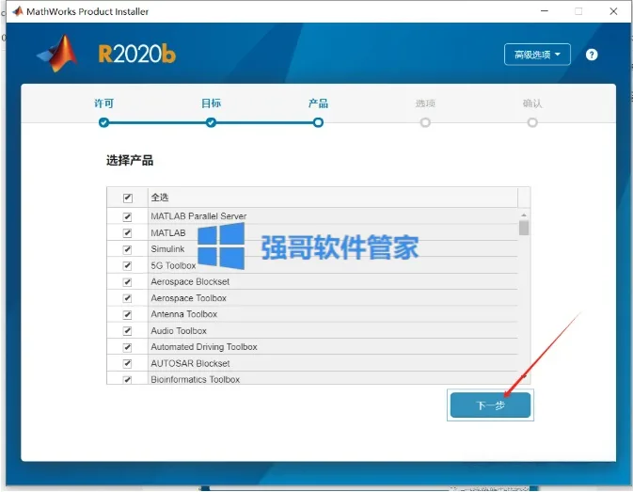Select the MATLAB Parallel Server row text
This screenshot has width=633, height=492.
tap(198, 216)
